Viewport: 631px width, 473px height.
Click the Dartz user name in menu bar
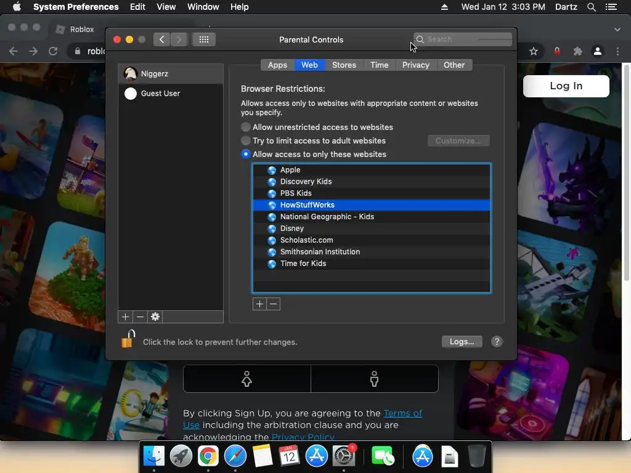click(566, 7)
